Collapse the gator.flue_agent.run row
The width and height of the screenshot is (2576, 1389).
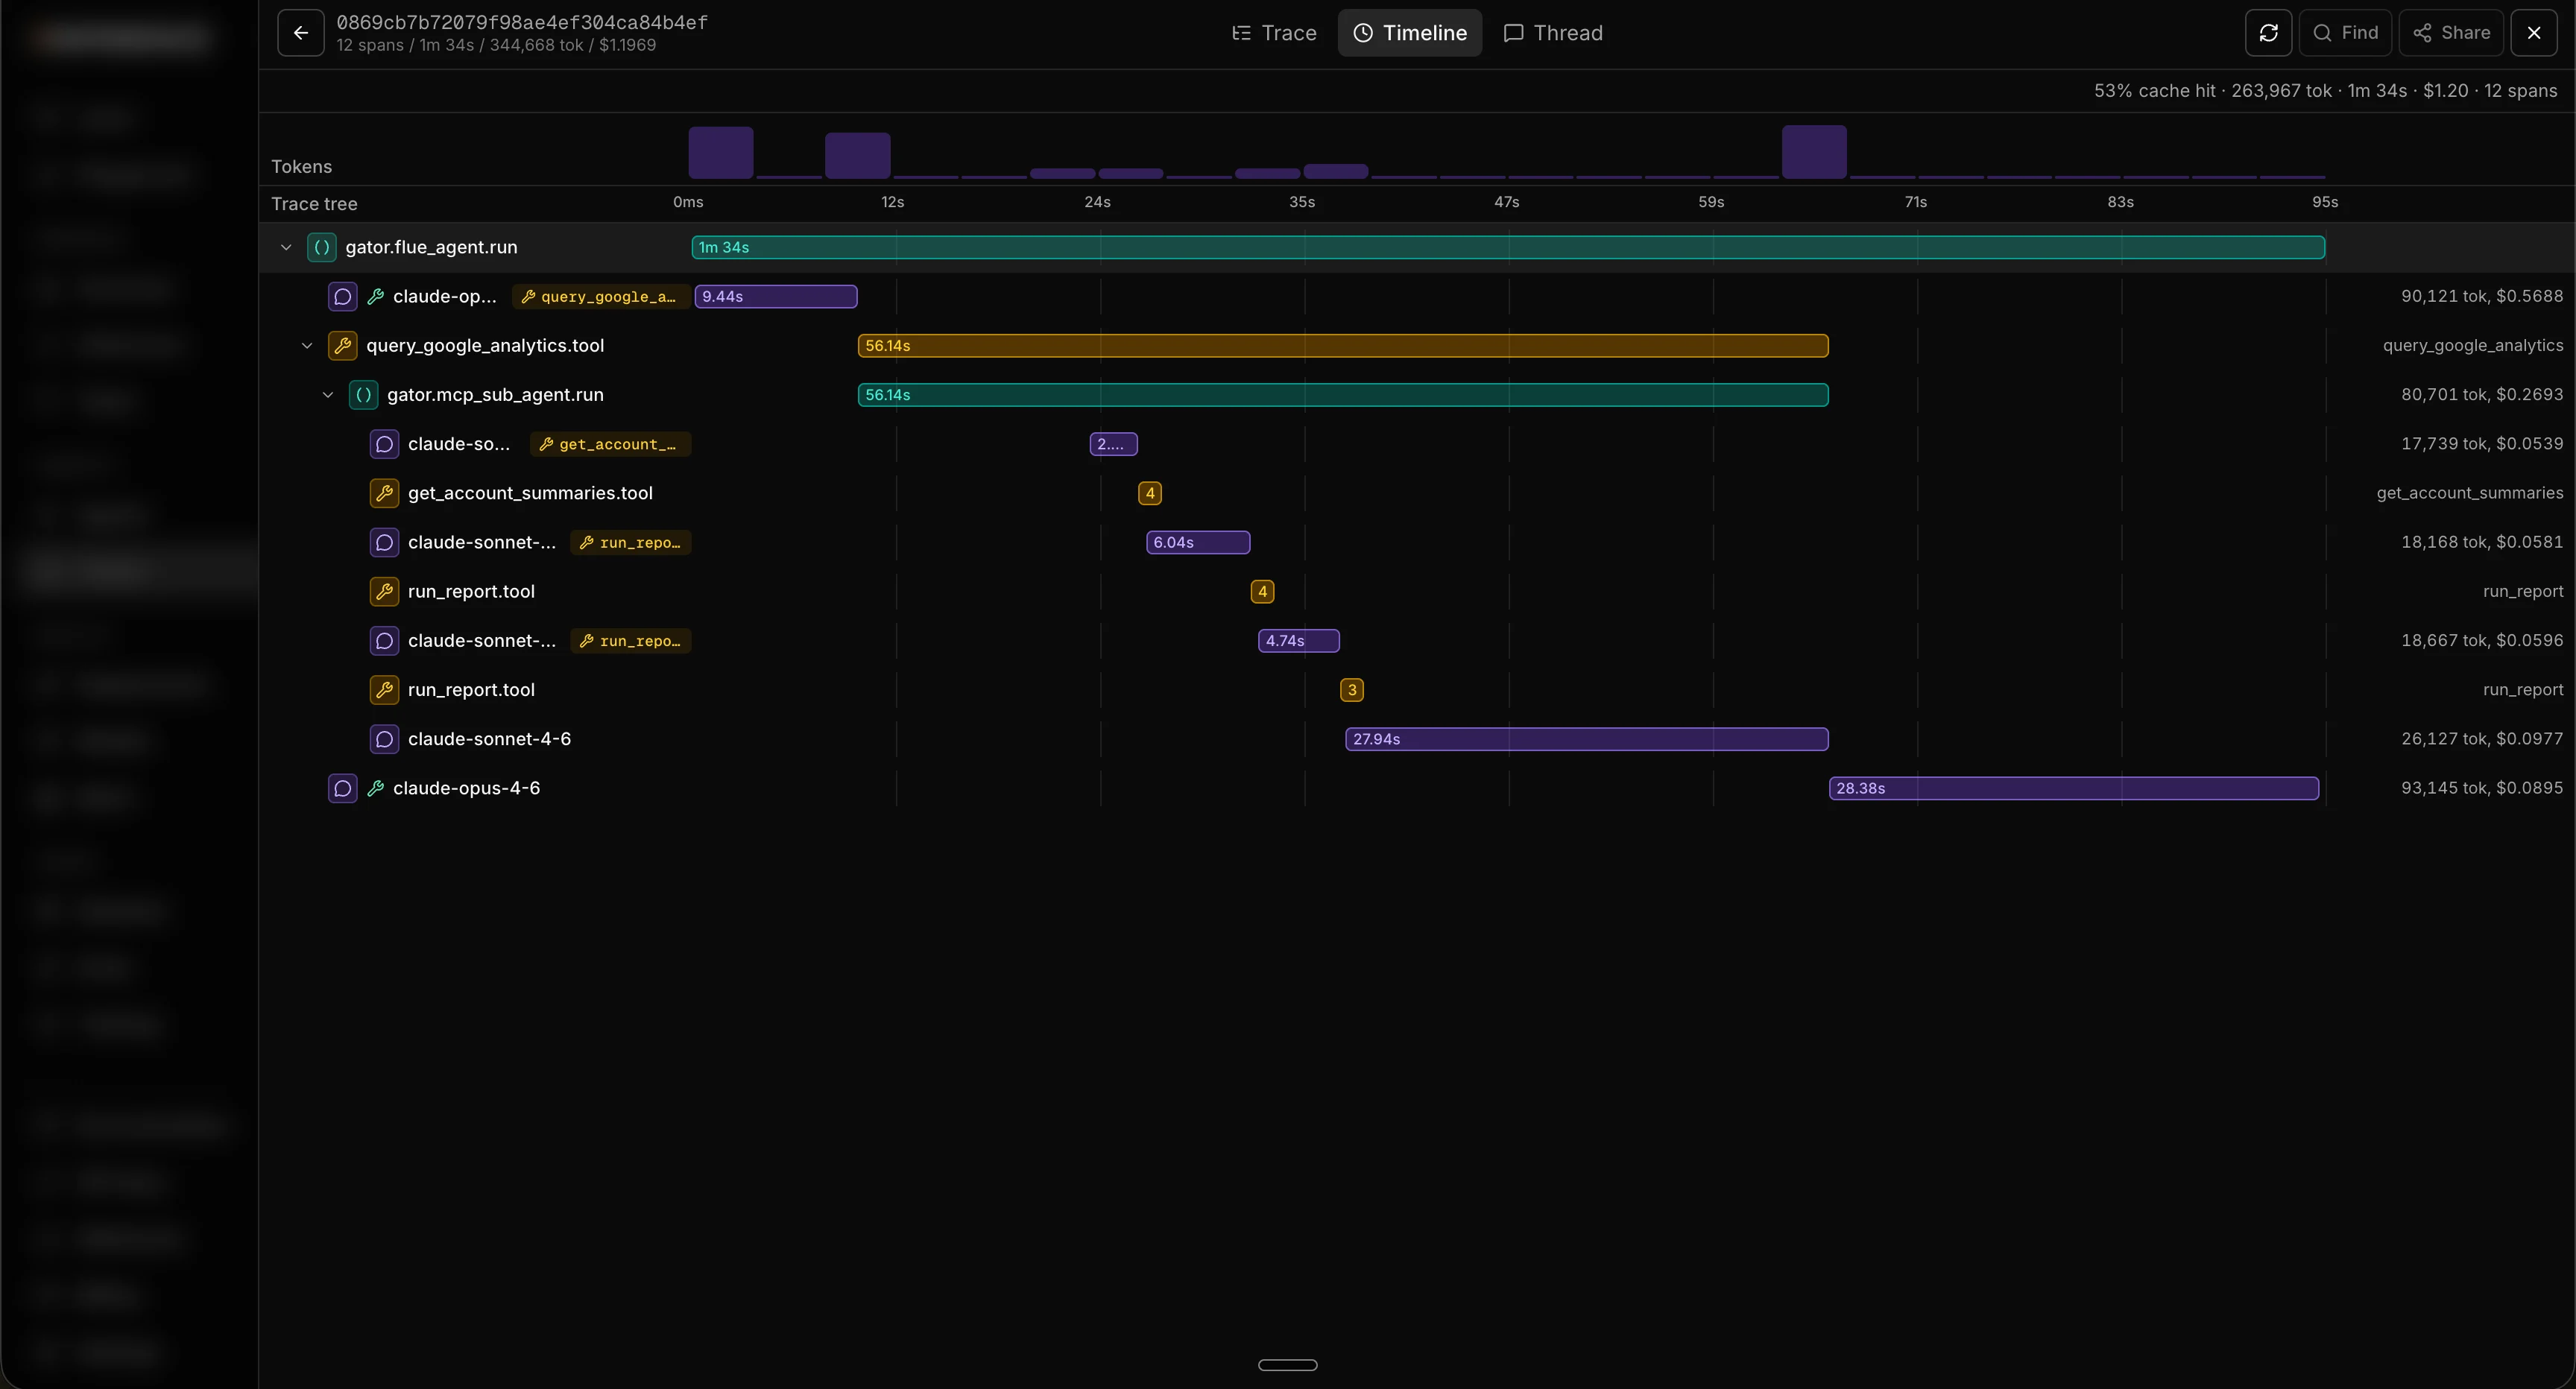click(286, 247)
